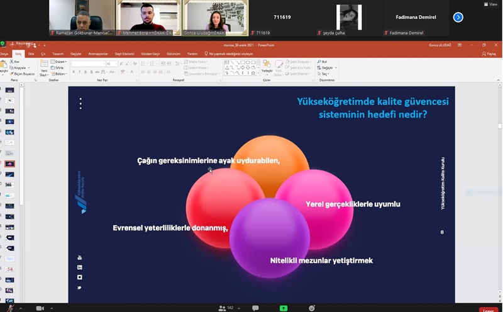Click the Bul (find) search icon
Image resolution: width=503 pixels, height=312 pixels.
click(x=319, y=62)
